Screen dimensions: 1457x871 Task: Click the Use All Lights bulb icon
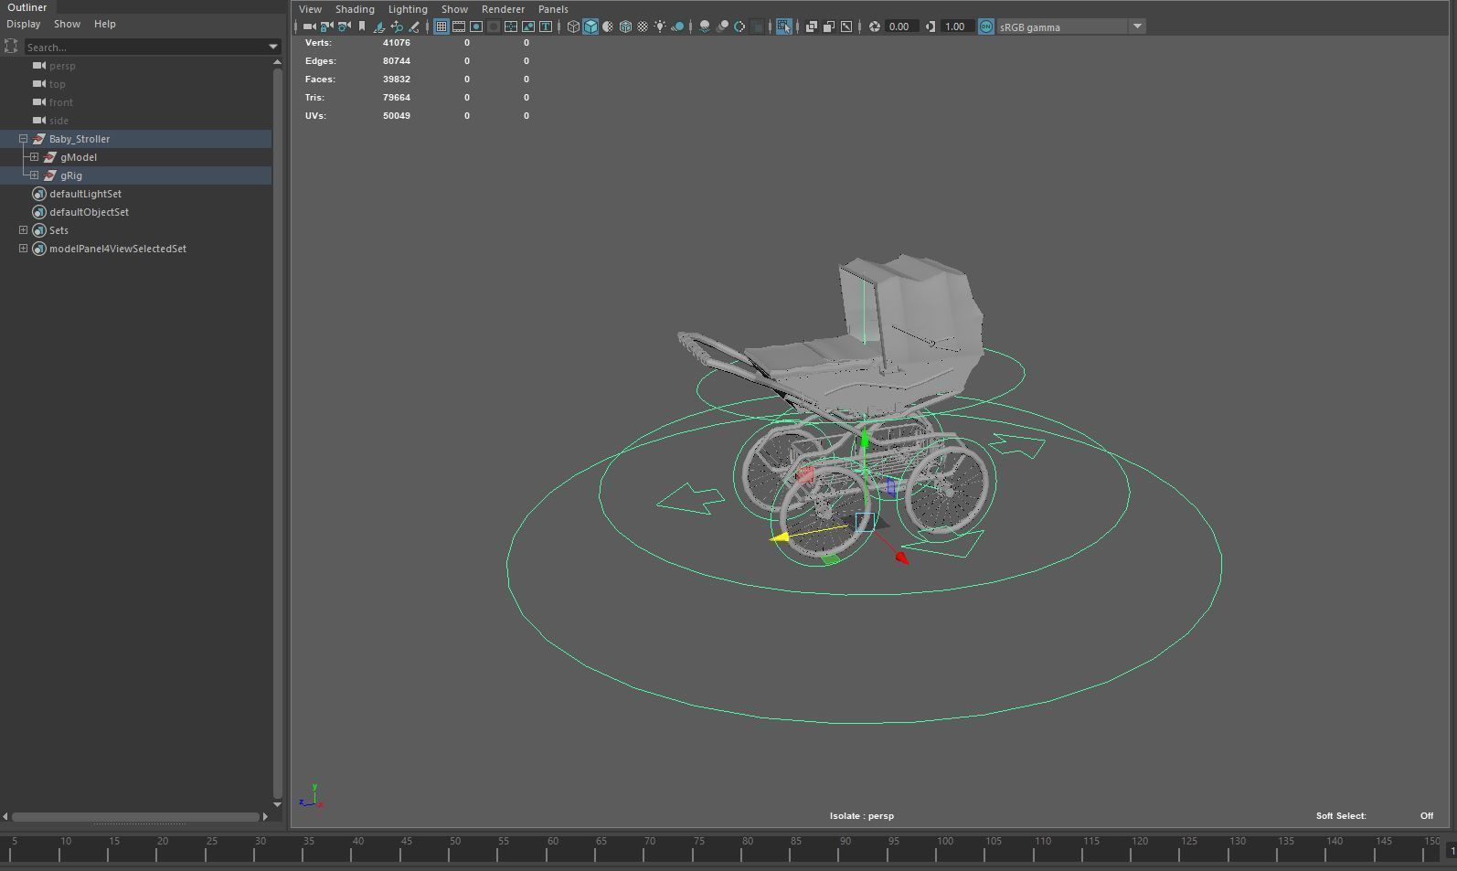coord(660,27)
